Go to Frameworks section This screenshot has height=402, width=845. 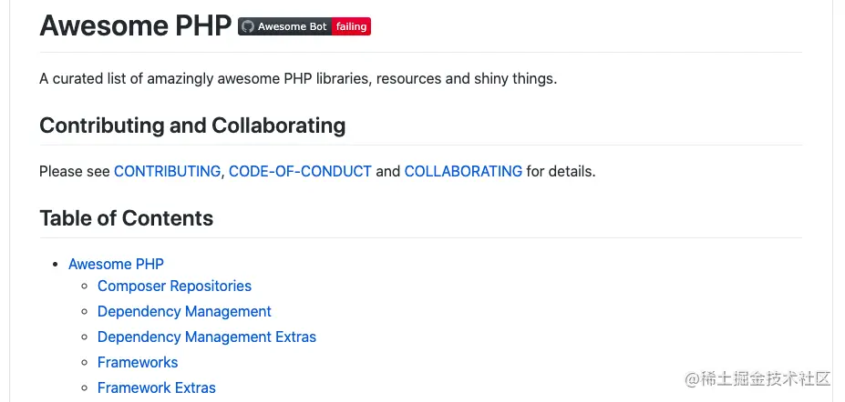coord(138,362)
